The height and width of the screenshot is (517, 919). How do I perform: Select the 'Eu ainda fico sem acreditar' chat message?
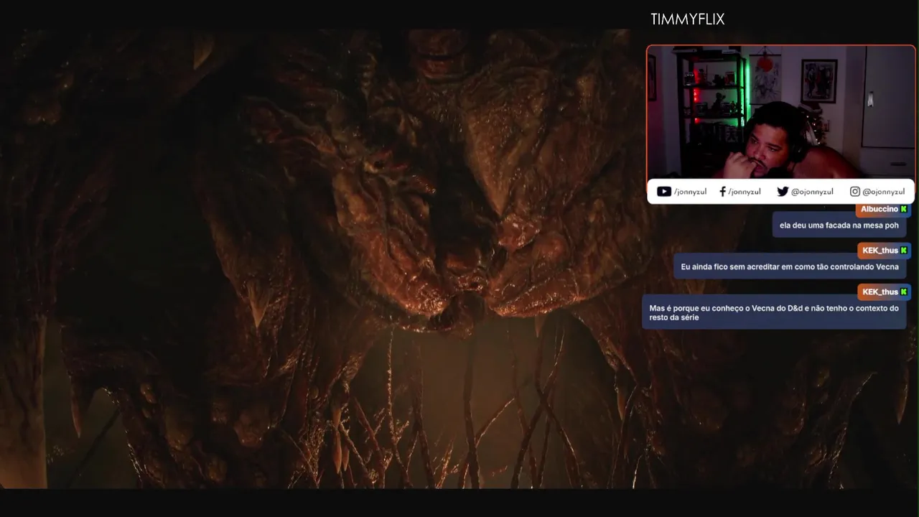pyautogui.click(x=790, y=266)
